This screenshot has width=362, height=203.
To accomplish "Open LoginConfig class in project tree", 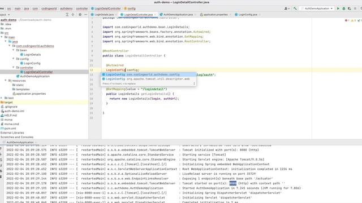I will click(30, 63).
